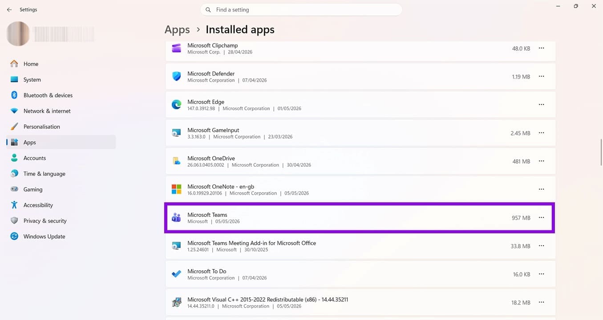This screenshot has width=603, height=320.
Task: Click the user profile picture
Action: coord(18,34)
